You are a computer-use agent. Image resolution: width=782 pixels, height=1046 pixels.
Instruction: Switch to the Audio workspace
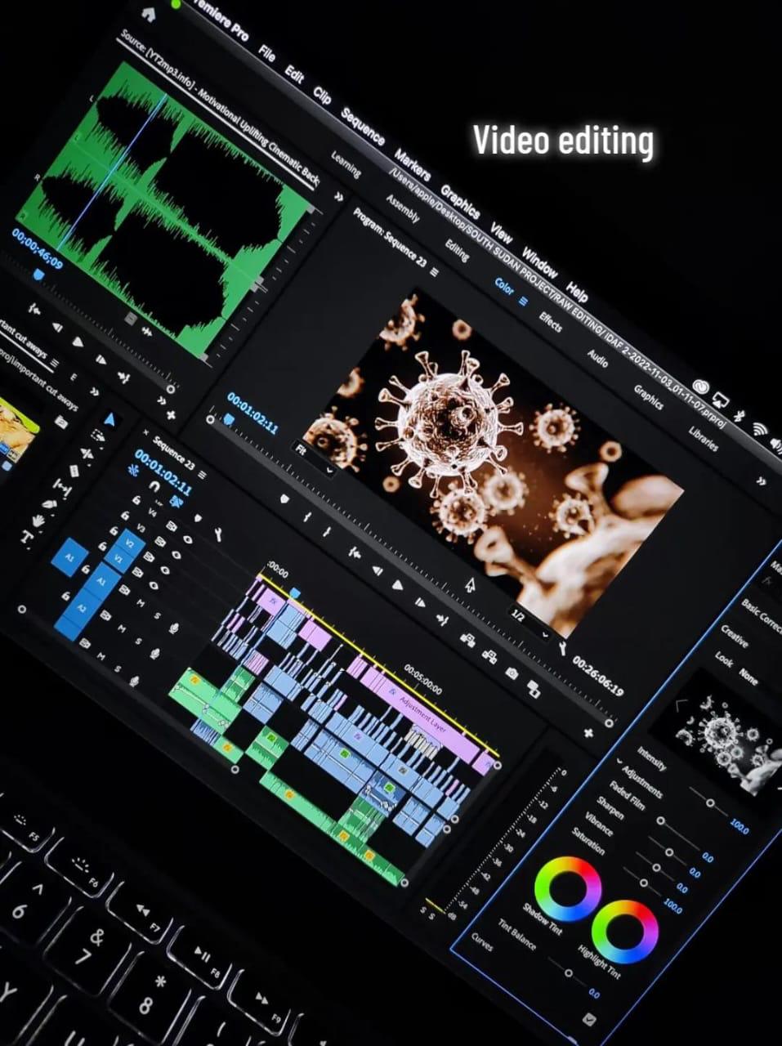pyautogui.click(x=597, y=358)
